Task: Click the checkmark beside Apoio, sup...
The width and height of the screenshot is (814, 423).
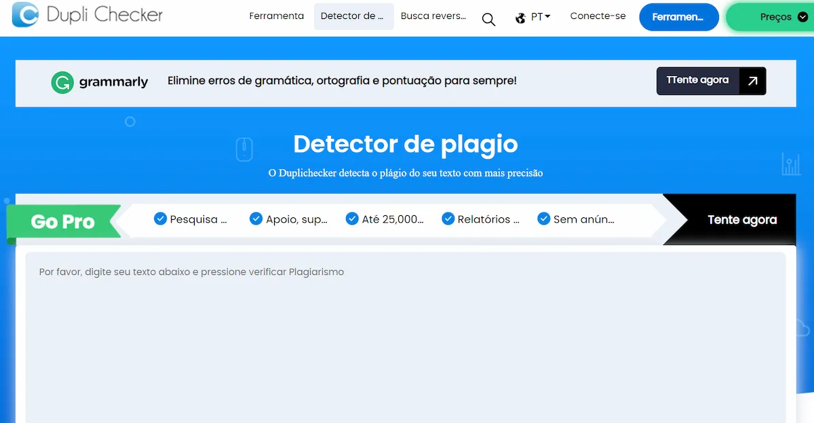Action: pos(256,218)
